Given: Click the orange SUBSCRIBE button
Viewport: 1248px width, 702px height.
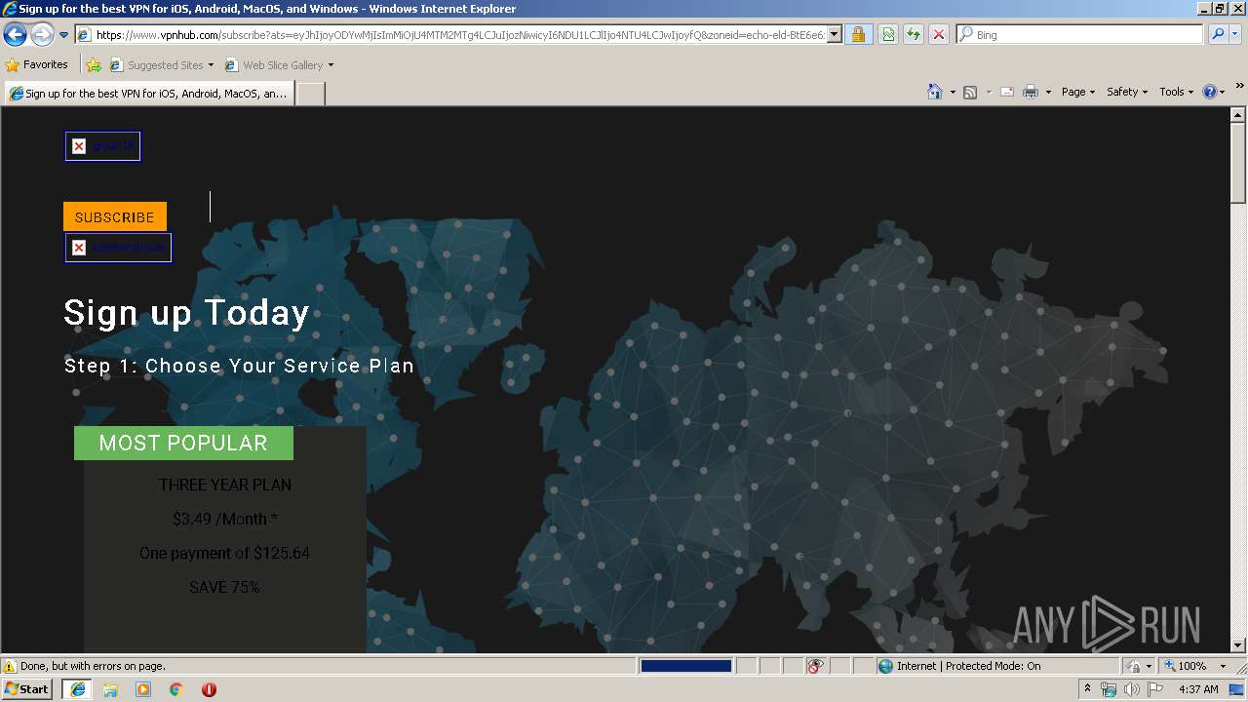Looking at the screenshot, I should (x=115, y=216).
